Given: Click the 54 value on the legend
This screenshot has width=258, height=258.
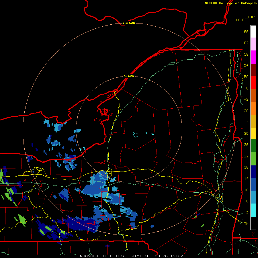Looking at the screenshot, I should tap(246, 65).
